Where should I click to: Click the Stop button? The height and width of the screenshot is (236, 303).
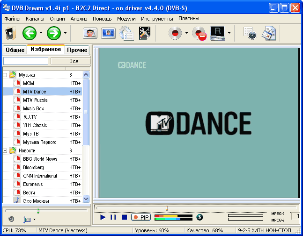[125, 217]
